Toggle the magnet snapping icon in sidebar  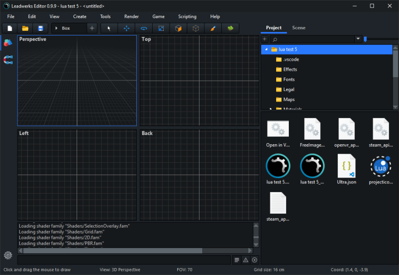pyautogui.click(x=8, y=60)
